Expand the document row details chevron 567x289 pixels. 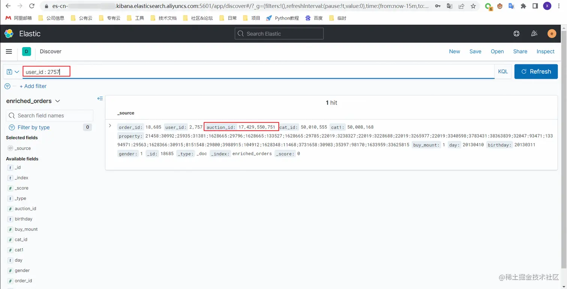(x=110, y=126)
